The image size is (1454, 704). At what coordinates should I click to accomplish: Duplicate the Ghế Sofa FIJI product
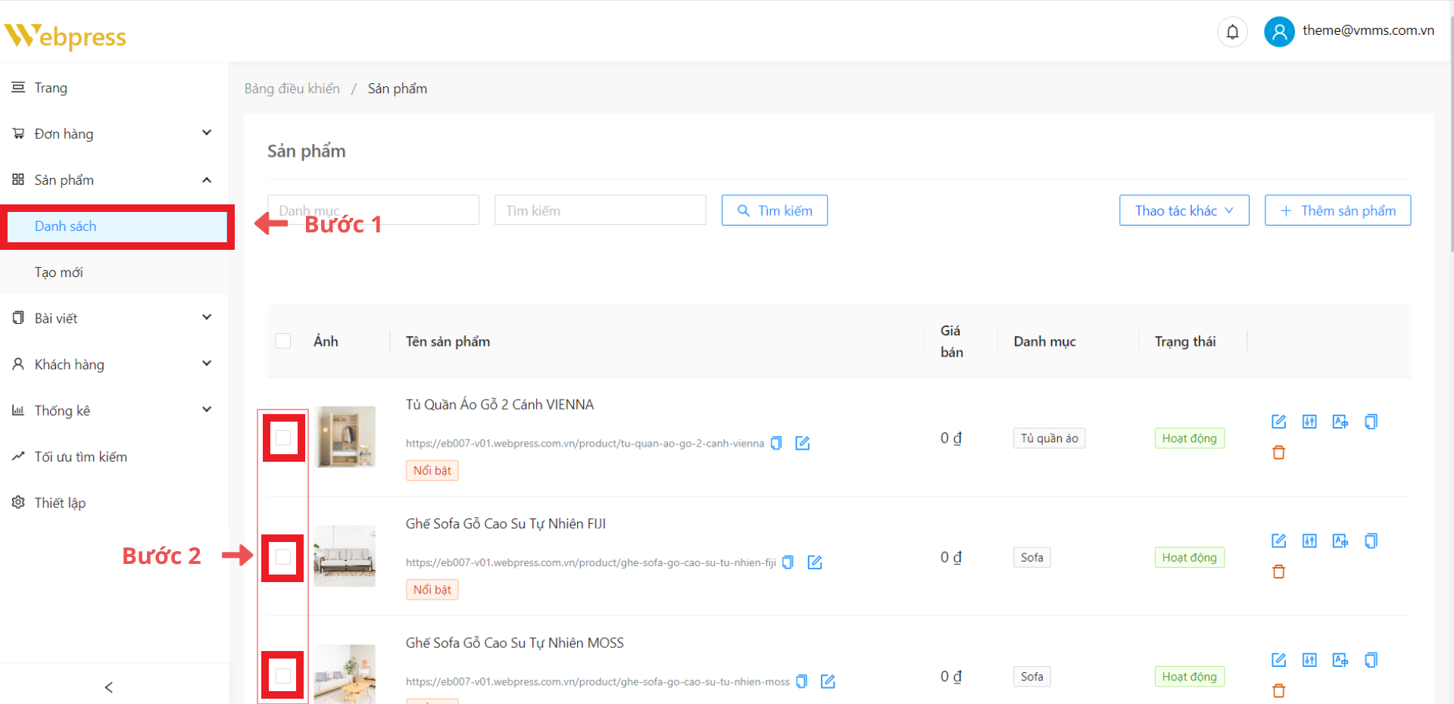[1371, 541]
